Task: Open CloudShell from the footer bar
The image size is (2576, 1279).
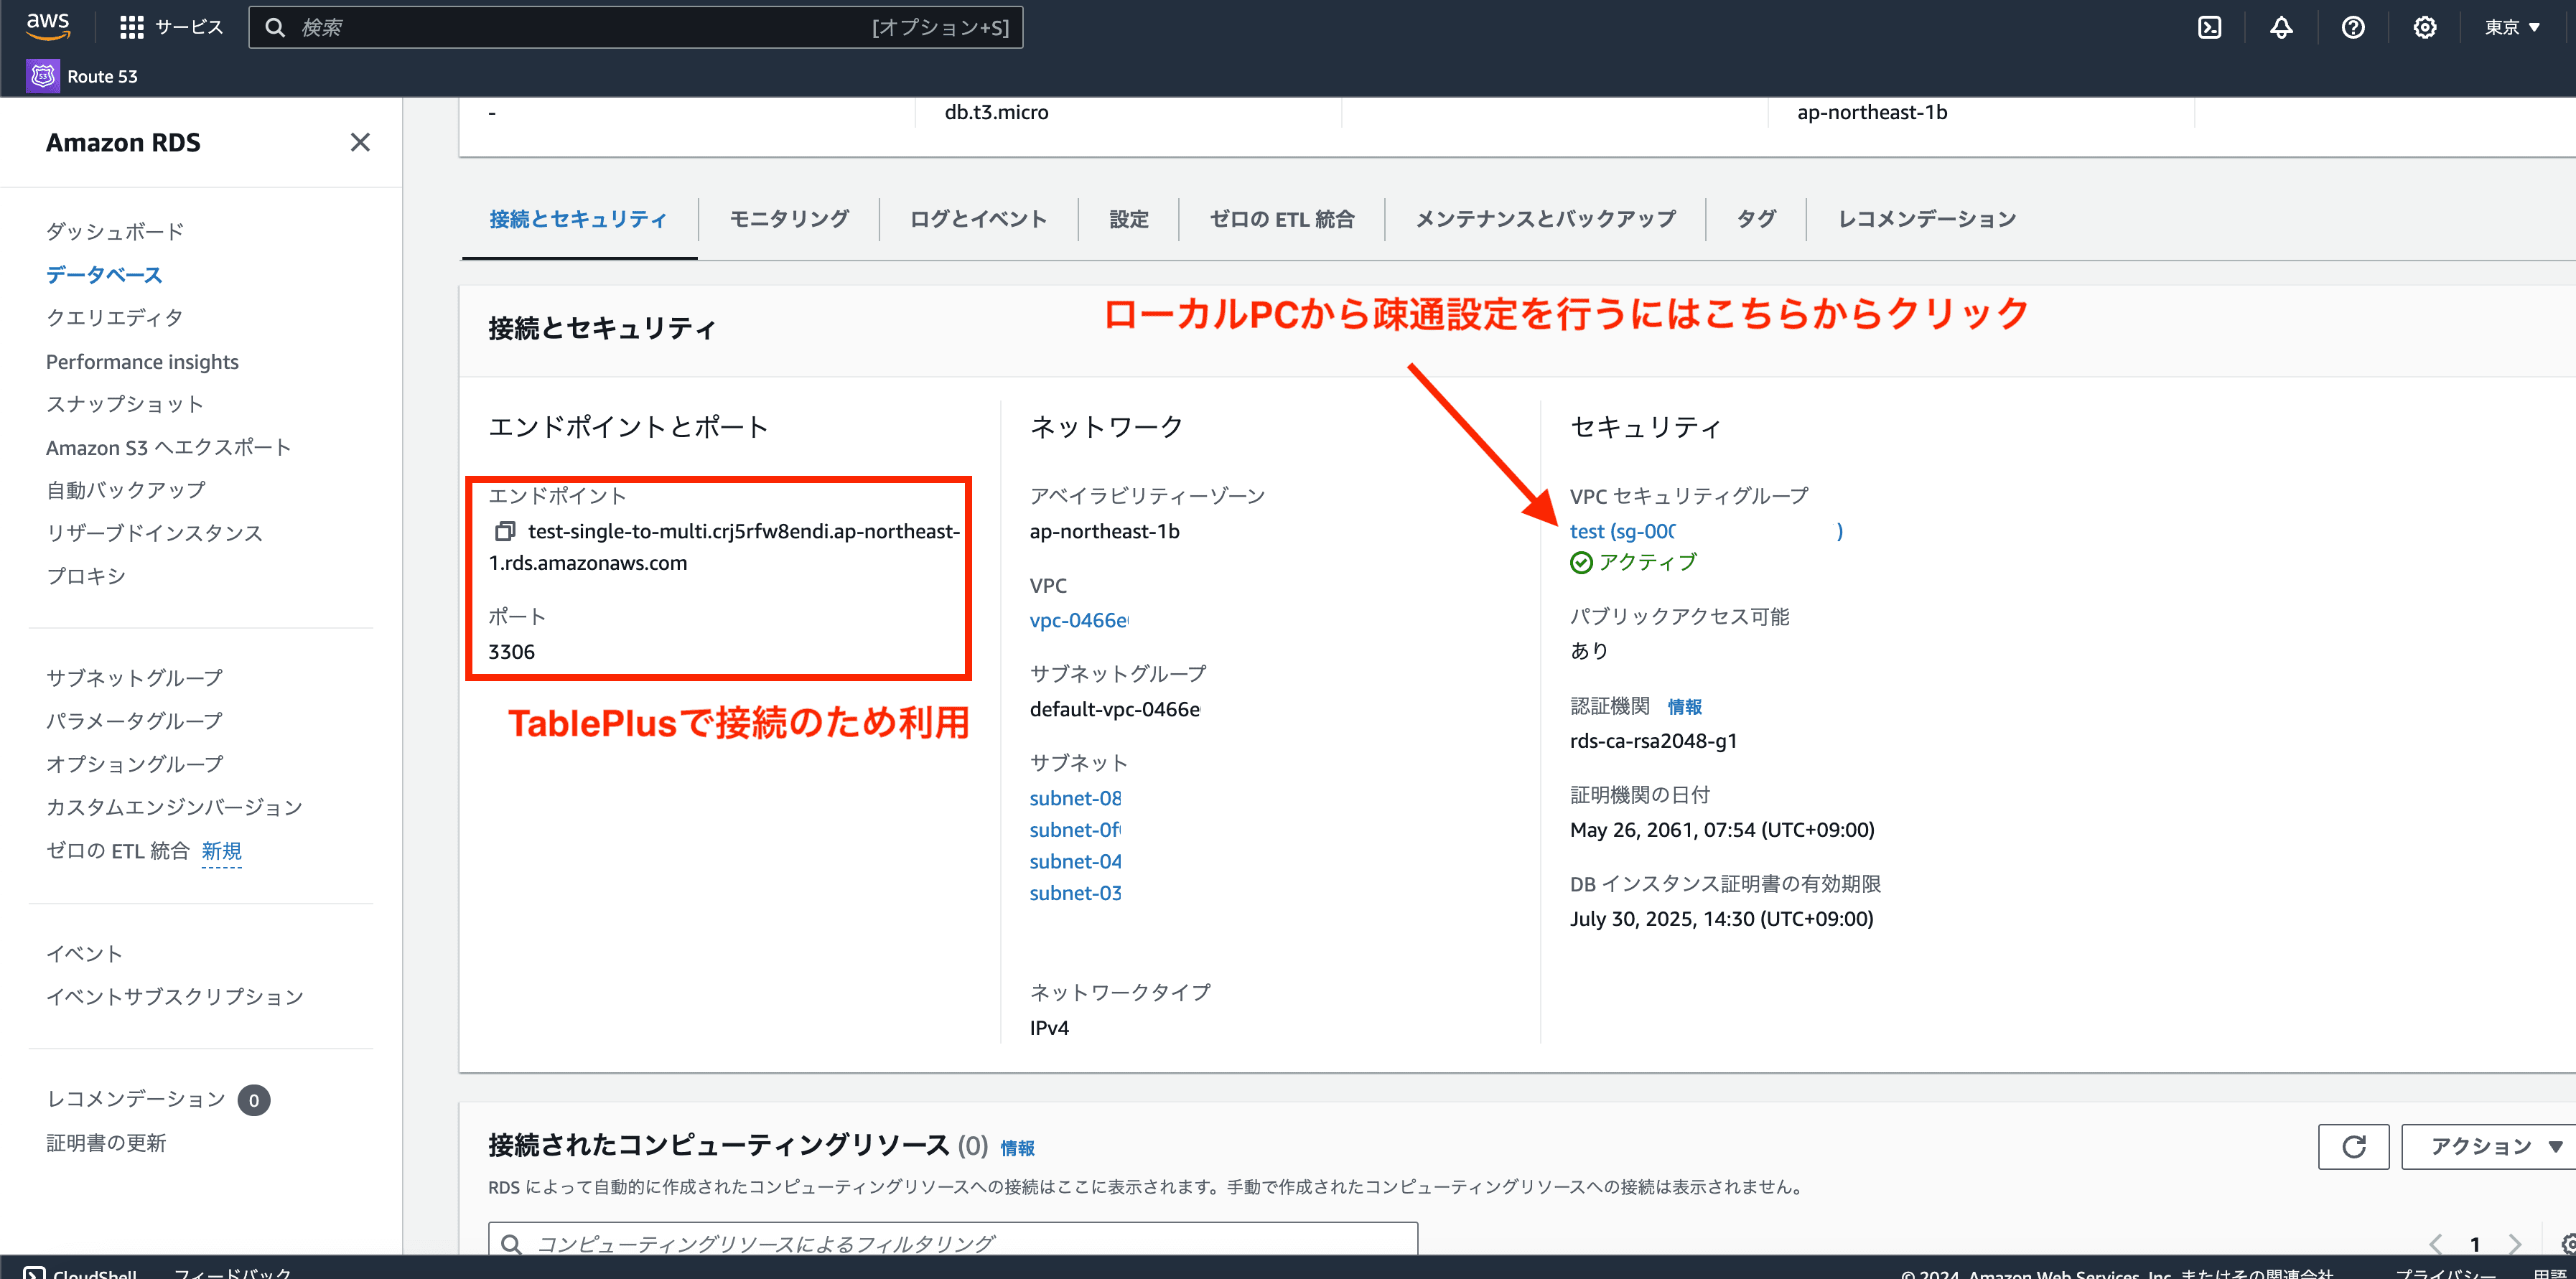Action: click(x=81, y=1272)
